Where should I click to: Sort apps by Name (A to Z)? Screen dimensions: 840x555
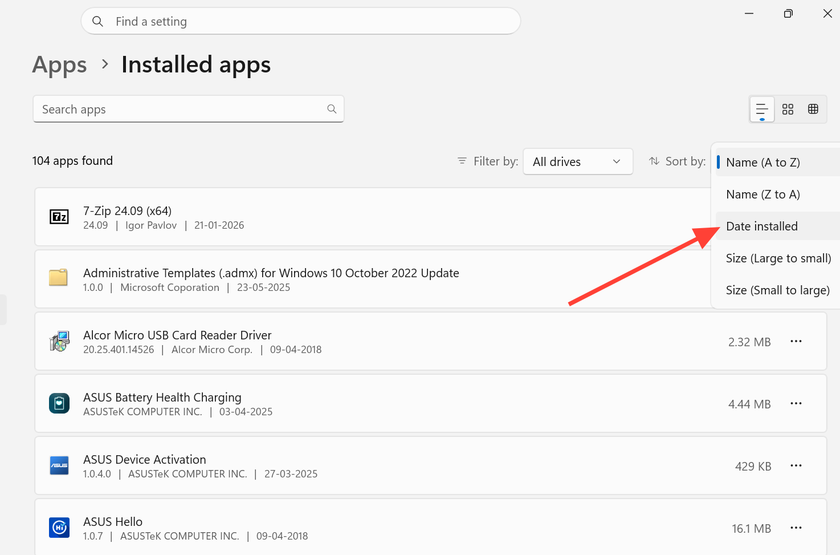[x=777, y=163]
